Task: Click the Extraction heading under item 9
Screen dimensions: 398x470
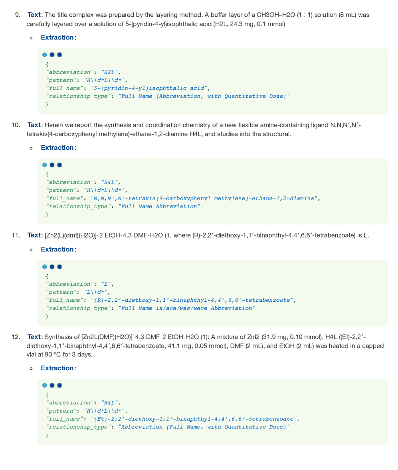Action: (57, 37)
